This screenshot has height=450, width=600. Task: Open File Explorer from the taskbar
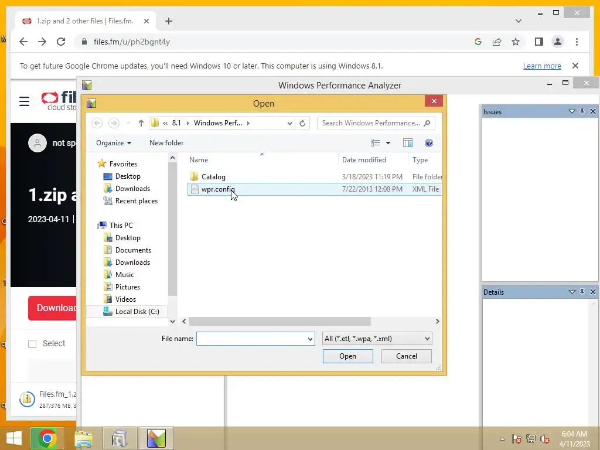(x=83, y=438)
